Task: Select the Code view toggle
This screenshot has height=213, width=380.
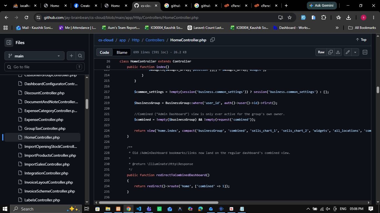Action: tap(104, 52)
